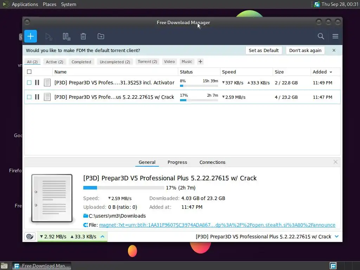Click file icon of the w/ Crack download

click(47, 97)
